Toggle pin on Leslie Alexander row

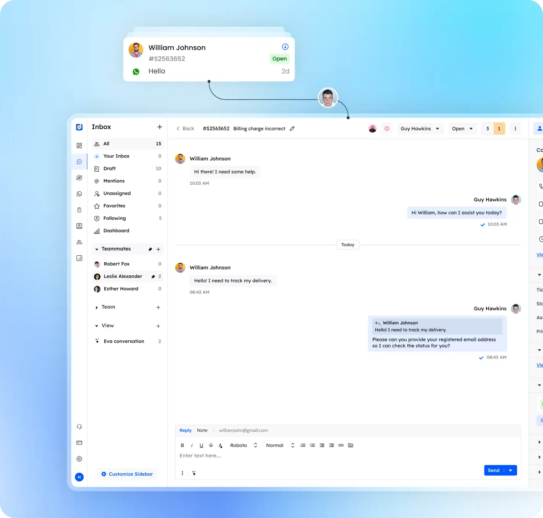click(153, 276)
